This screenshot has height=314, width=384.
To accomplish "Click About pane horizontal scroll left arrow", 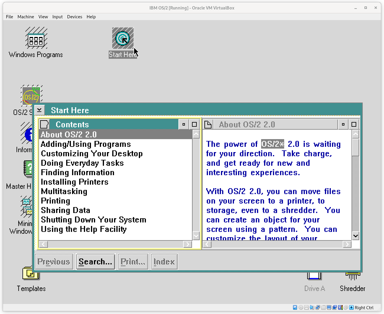I will [x=207, y=244].
